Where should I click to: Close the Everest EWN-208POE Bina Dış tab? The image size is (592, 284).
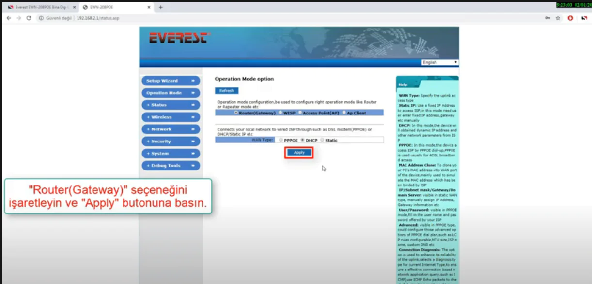point(74,7)
